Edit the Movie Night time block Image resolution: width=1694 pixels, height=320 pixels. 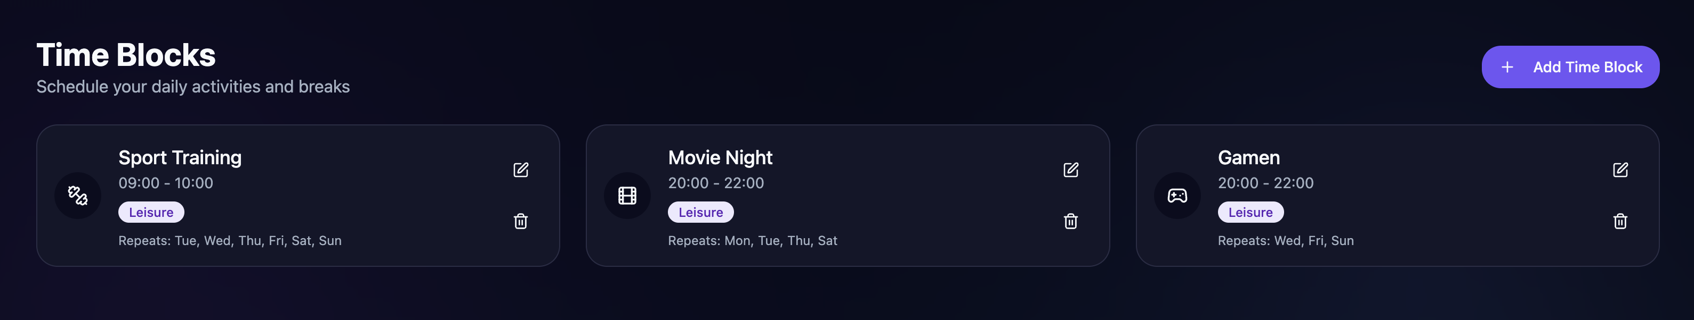(x=1070, y=170)
